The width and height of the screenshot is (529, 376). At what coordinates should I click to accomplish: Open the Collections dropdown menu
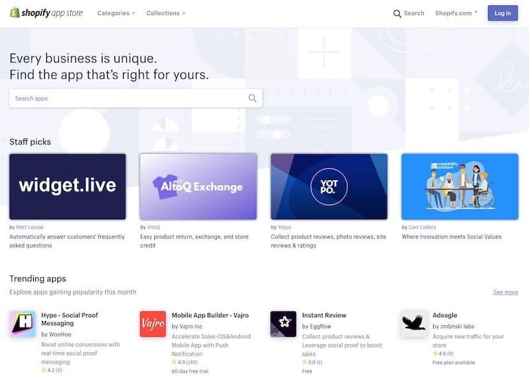pos(166,13)
